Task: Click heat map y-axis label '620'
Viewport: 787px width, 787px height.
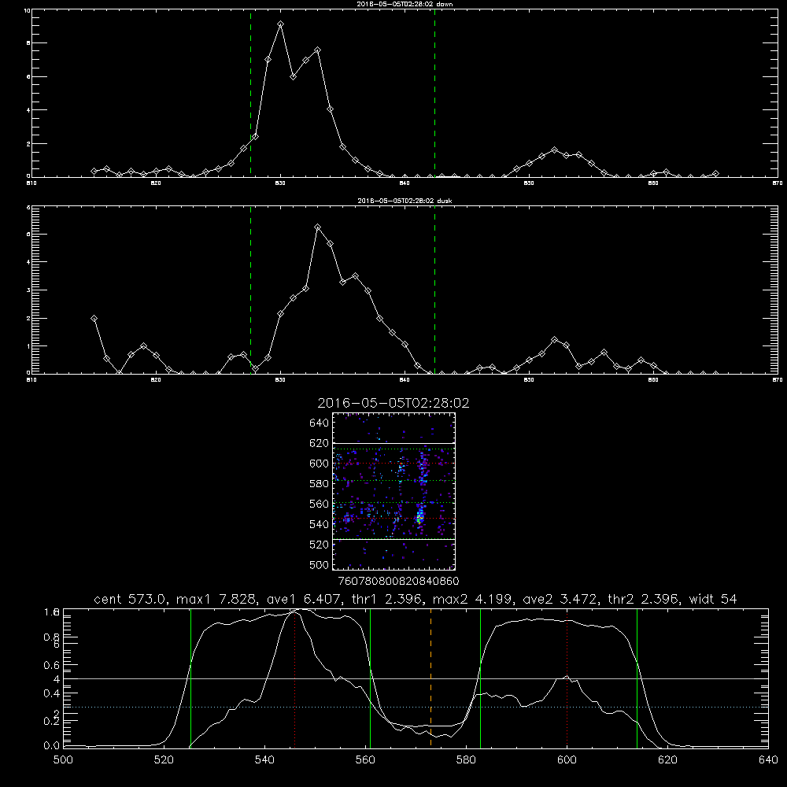Action: [320, 443]
